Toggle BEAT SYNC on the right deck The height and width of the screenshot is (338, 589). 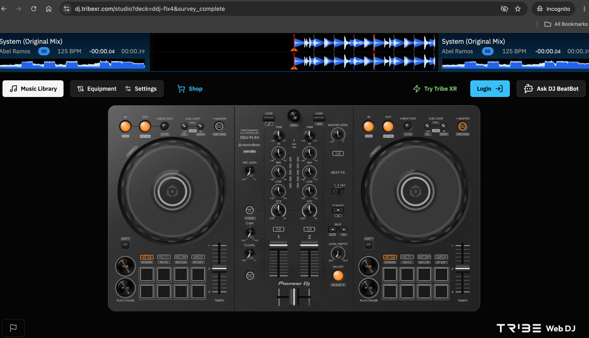[462, 126]
